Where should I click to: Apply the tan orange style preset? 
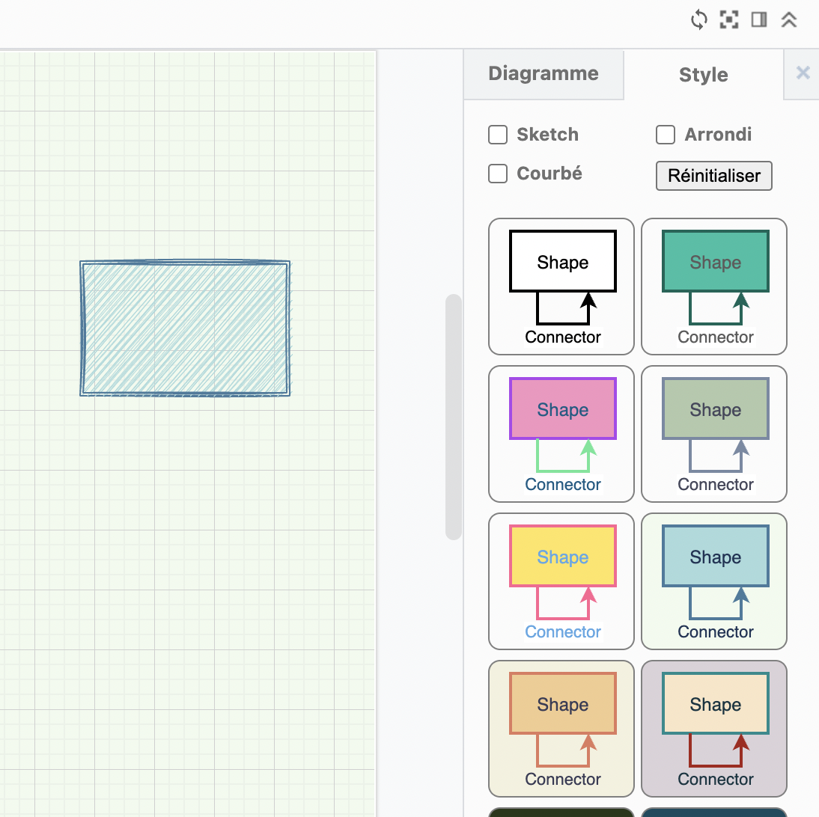pyautogui.click(x=561, y=729)
